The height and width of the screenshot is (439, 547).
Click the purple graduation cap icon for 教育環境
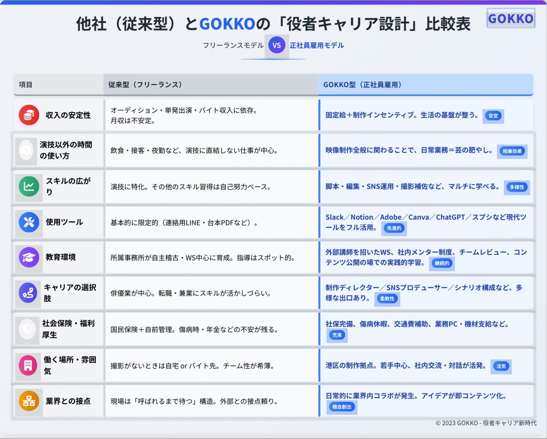point(29,257)
